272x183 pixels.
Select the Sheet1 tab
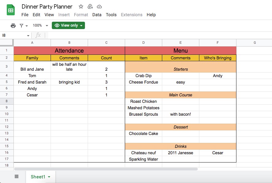click(x=38, y=177)
